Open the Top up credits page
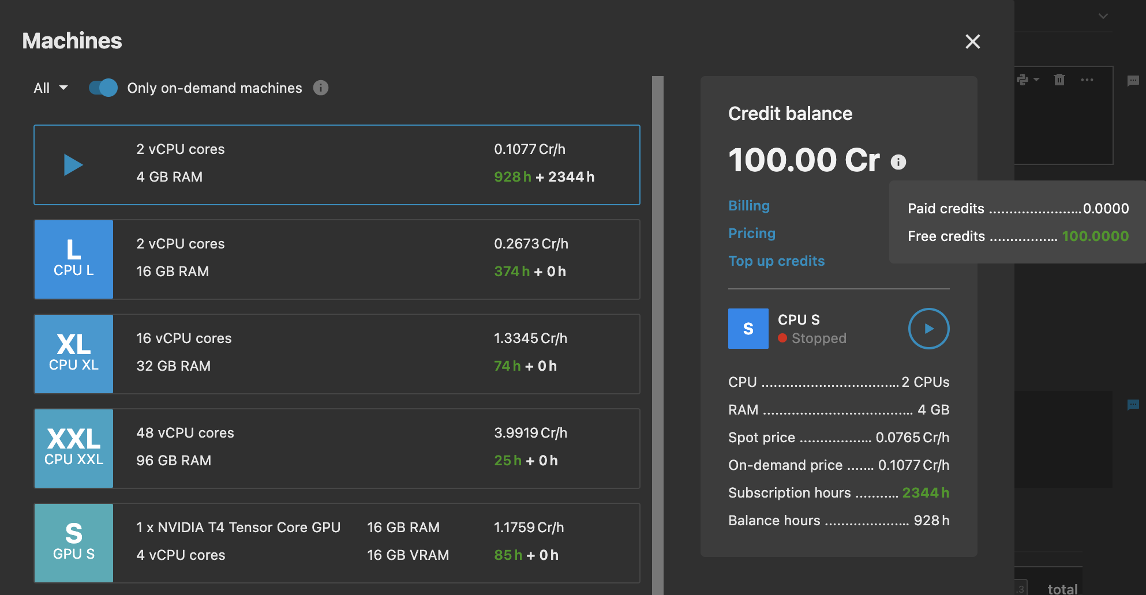 pyautogui.click(x=776, y=261)
